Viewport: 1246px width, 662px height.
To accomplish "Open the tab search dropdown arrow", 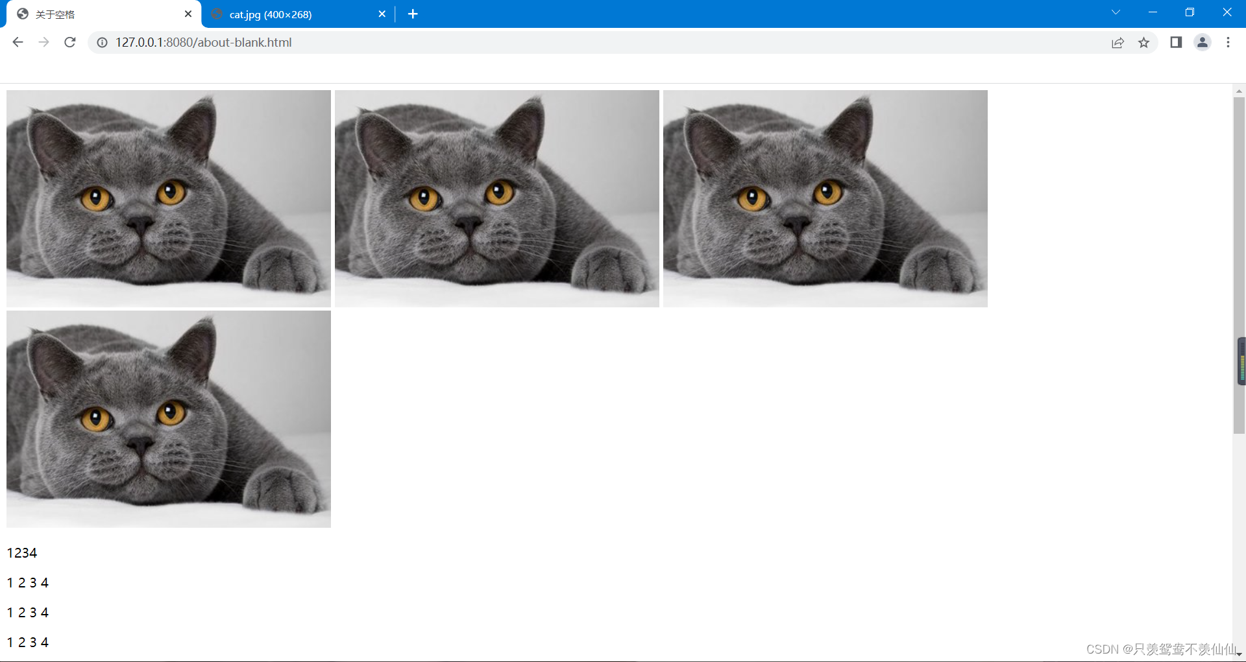I will (x=1116, y=12).
